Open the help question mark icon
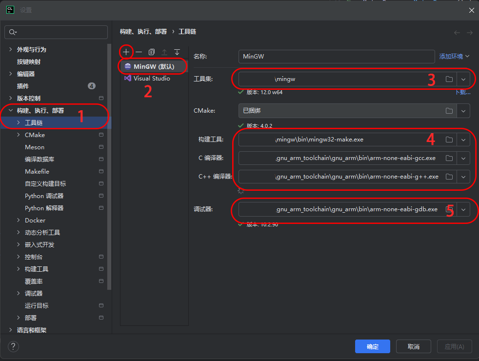479x361 pixels. coord(13,346)
